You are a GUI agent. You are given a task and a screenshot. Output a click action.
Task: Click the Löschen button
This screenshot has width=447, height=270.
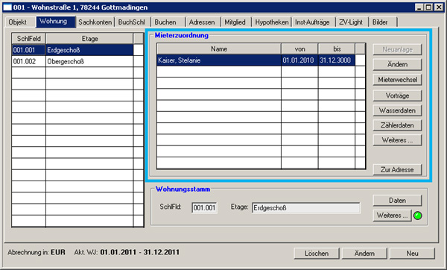[x=317, y=254]
